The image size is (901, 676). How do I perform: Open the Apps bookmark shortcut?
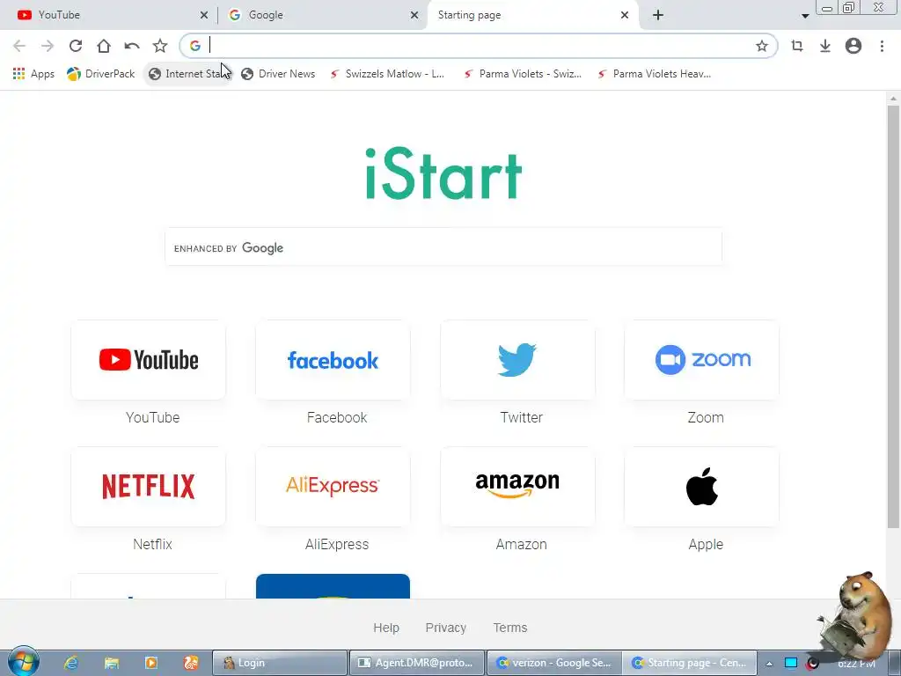point(33,74)
